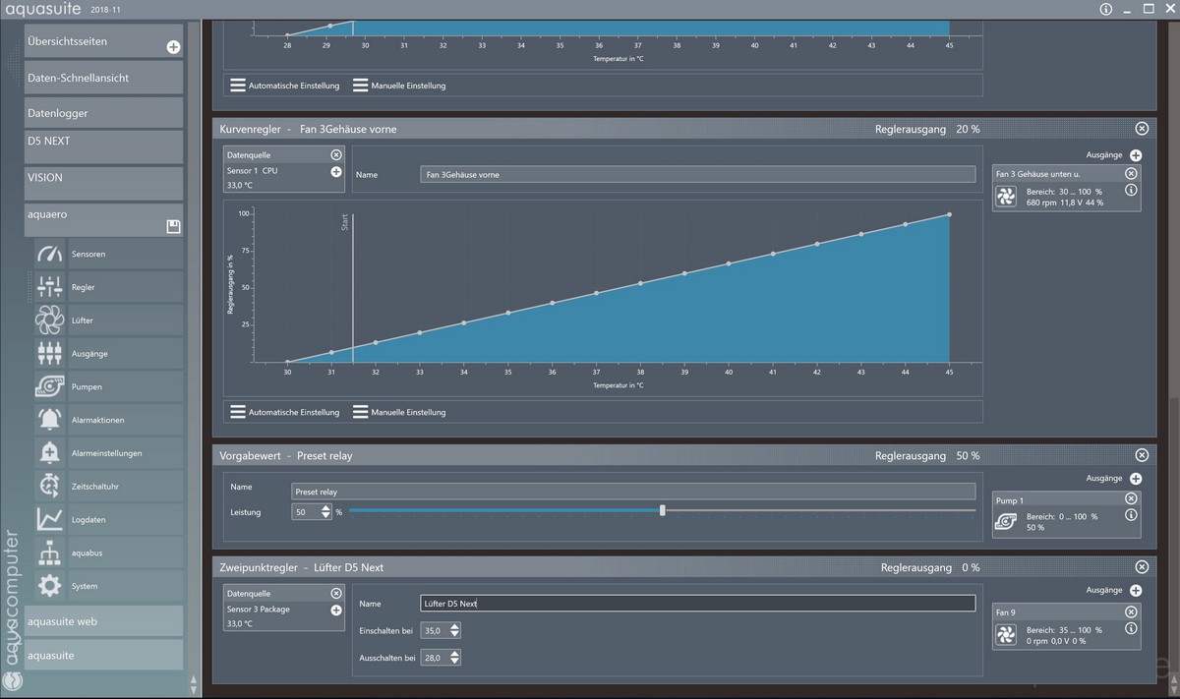Remove the Fan 9 output
Viewport: 1180px width, 699px height.
point(1131,612)
